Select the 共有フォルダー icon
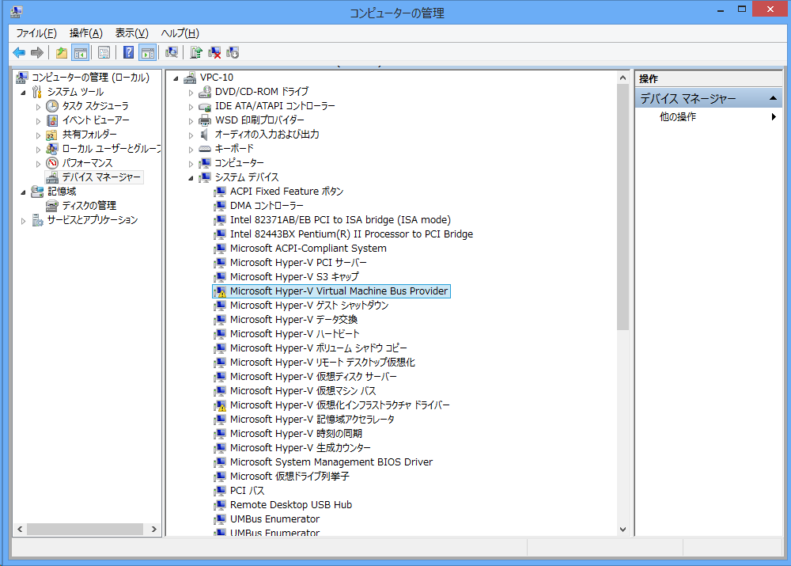 pos(52,135)
